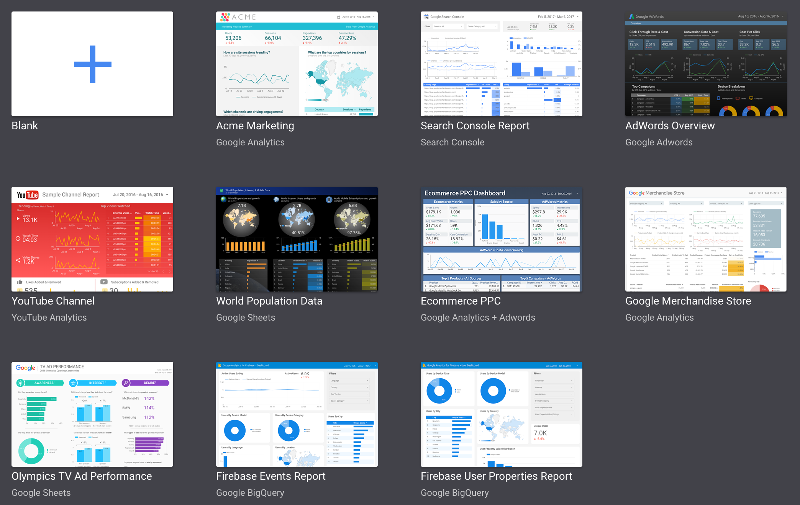Click 'Google Sheets' under Olympics TV Ad Performance

pos(41,493)
